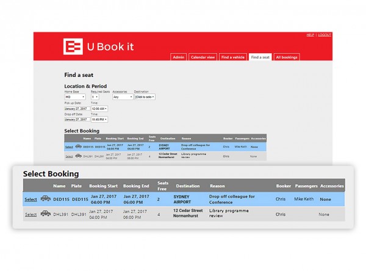Click the LOGOUT link

click(x=324, y=35)
